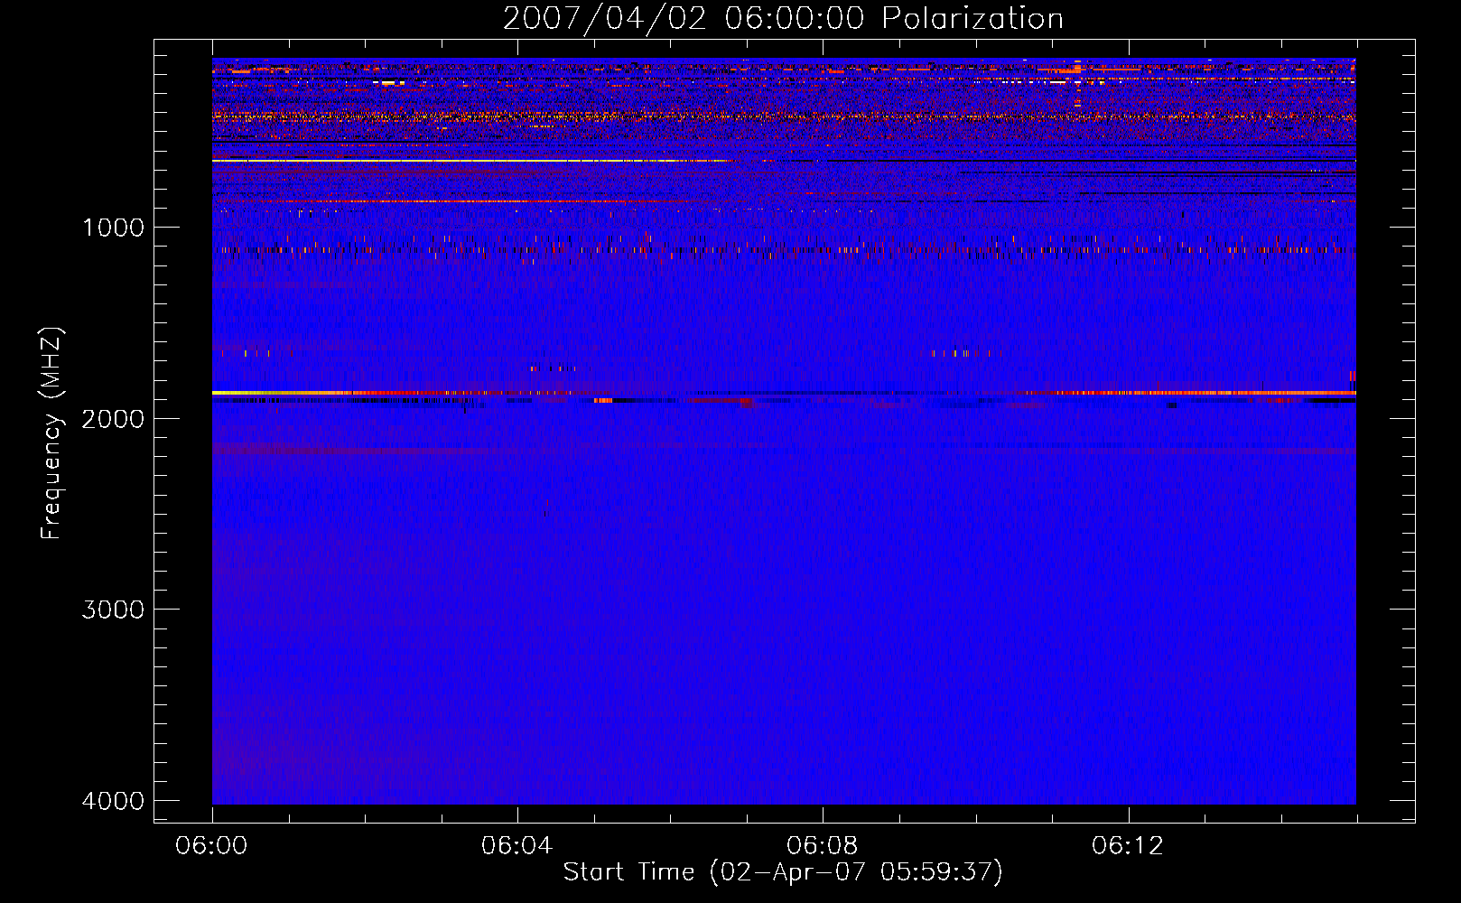Viewport: 1461px width, 903px height.
Task: Click the 06:00 time tick label
Action: (212, 846)
